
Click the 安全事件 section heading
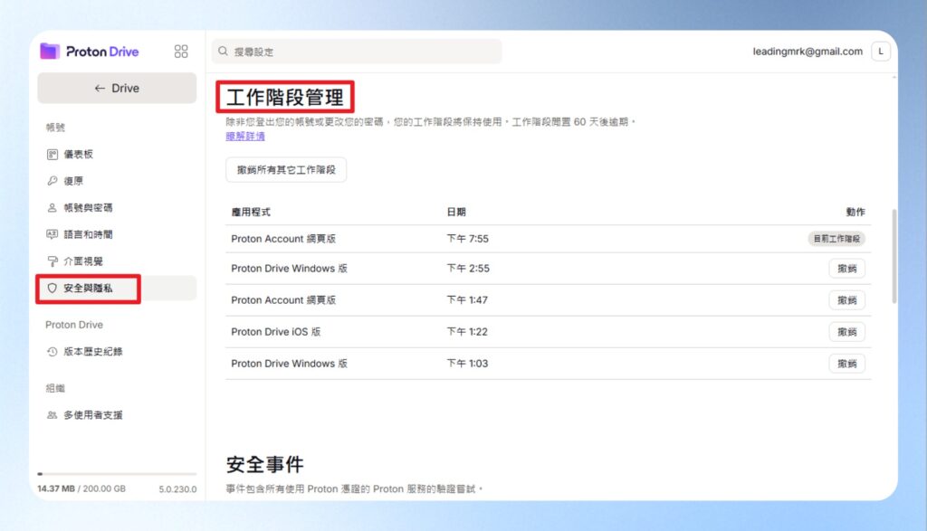pos(265,464)
